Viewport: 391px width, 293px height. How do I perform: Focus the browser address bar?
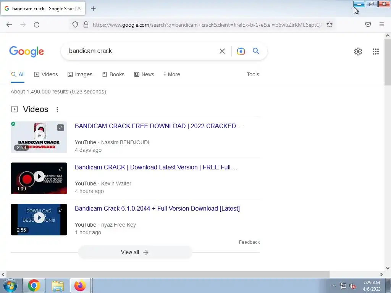coord(207,25)
